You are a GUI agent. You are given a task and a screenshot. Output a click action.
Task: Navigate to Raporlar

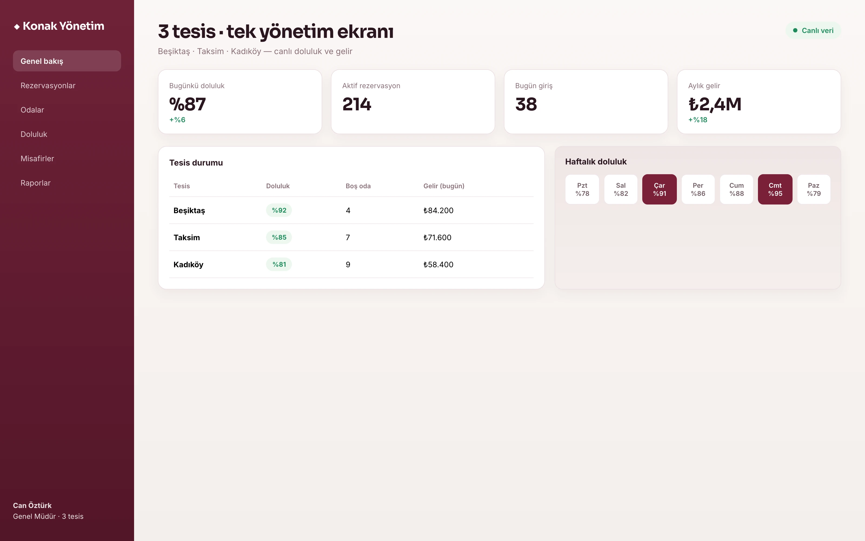click(x=67, y=183)
